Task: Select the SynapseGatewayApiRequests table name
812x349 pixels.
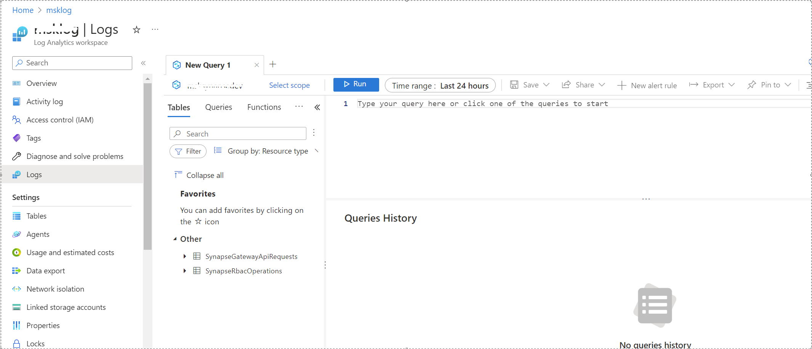Action: pos(251,257)
